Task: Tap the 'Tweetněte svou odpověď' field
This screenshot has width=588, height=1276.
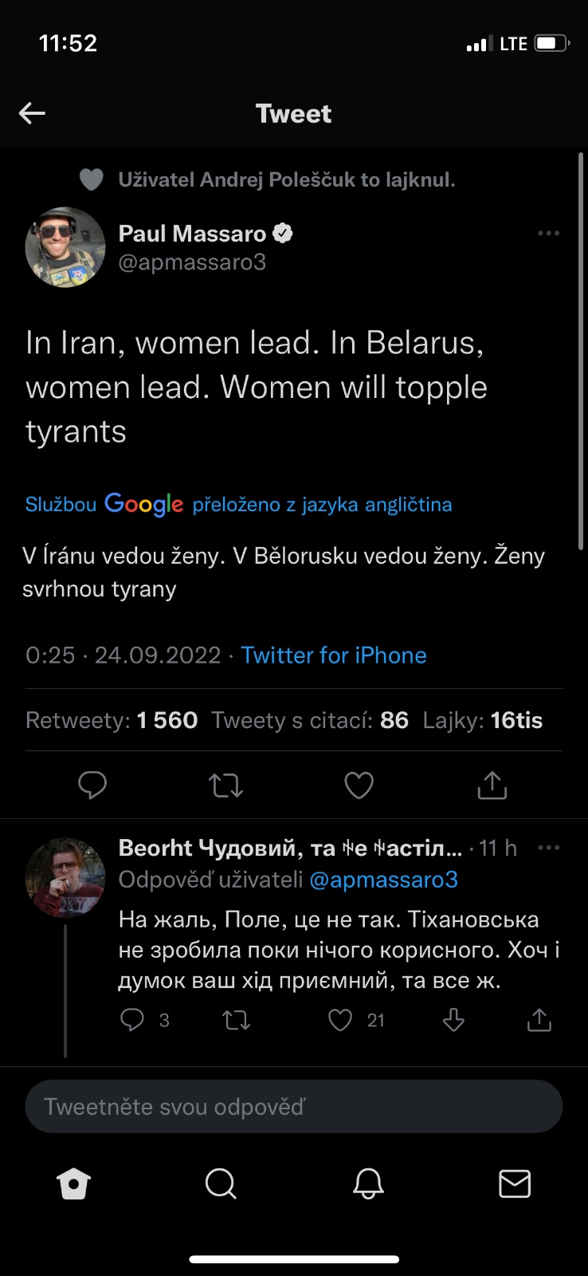Action: pyautogui.click(x=293, y=1107)
